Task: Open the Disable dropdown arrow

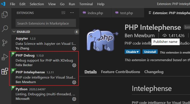Action: (138, 52)
